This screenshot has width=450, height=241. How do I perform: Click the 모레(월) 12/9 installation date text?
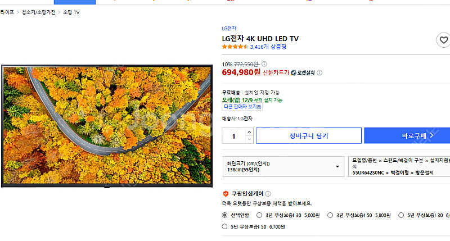(x=252, y=100)
